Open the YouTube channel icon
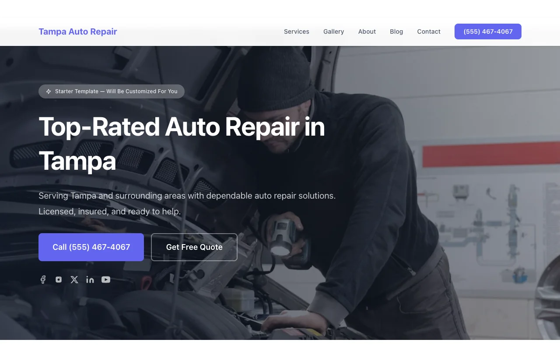The image size is (560, 350). point(106,280)
